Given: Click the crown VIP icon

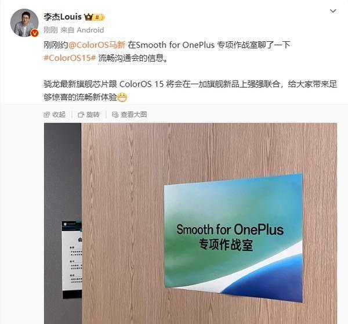Looking at the screenshot, I should (88, 17).
